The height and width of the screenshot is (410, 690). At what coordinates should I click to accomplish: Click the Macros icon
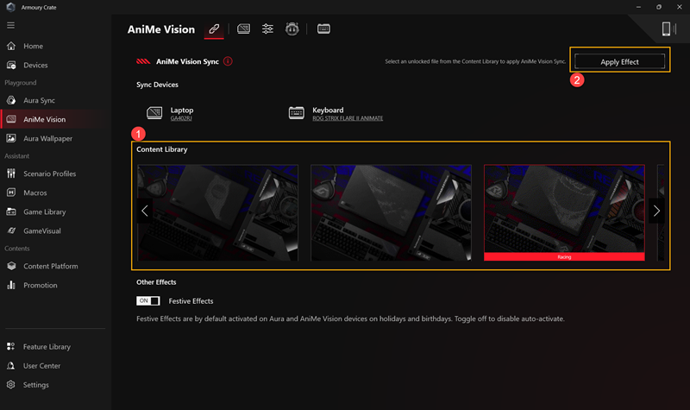(11, 192)
